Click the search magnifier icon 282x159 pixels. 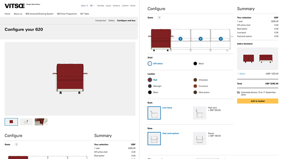coord(87,6)
